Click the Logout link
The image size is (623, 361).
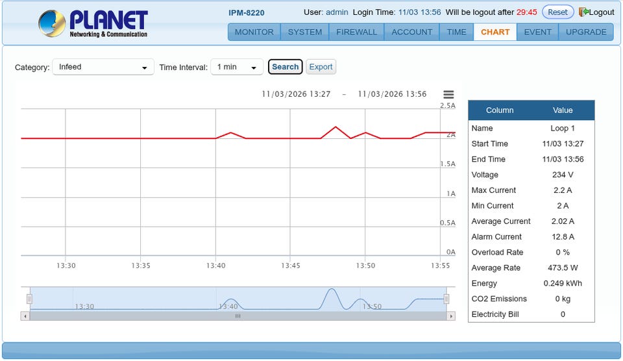602,12
